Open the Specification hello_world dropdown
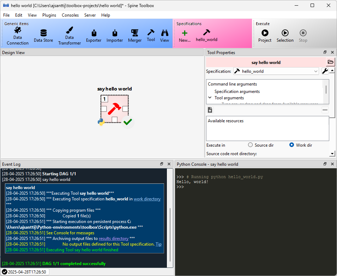The height and width of the screenshot is (276, 337). (x=276, y=71)
